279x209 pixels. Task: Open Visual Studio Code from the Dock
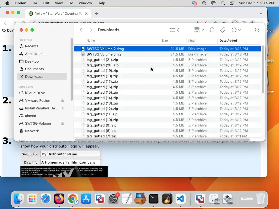click(x=181, y=199)
